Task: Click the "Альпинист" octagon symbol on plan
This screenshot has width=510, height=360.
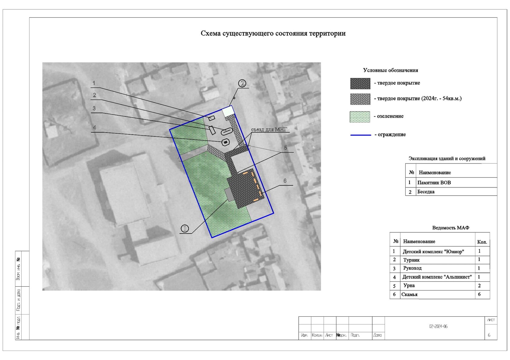Action: [225, 142]
